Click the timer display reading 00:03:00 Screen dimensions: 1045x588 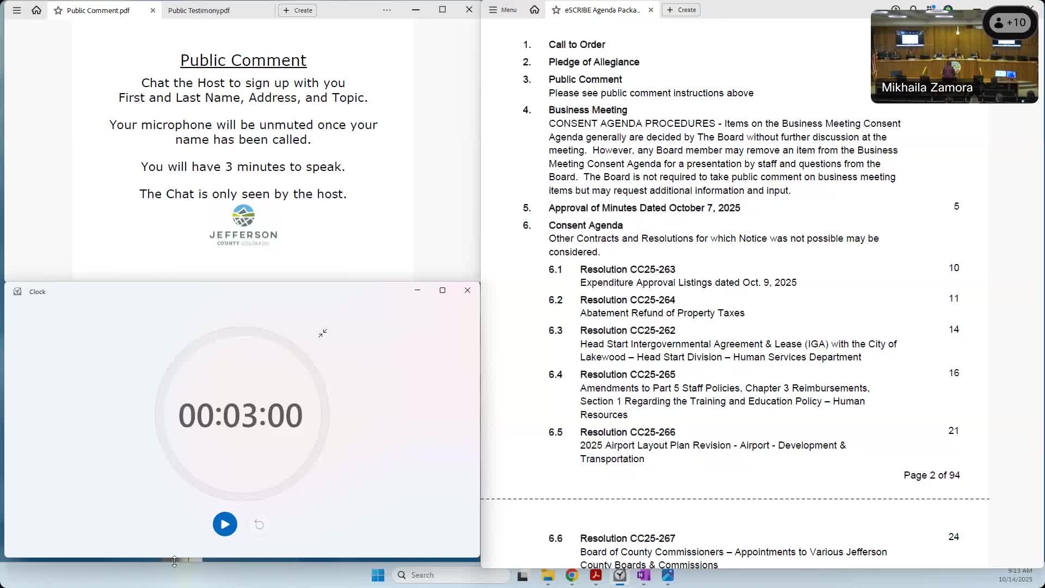(x=241, y=415)
